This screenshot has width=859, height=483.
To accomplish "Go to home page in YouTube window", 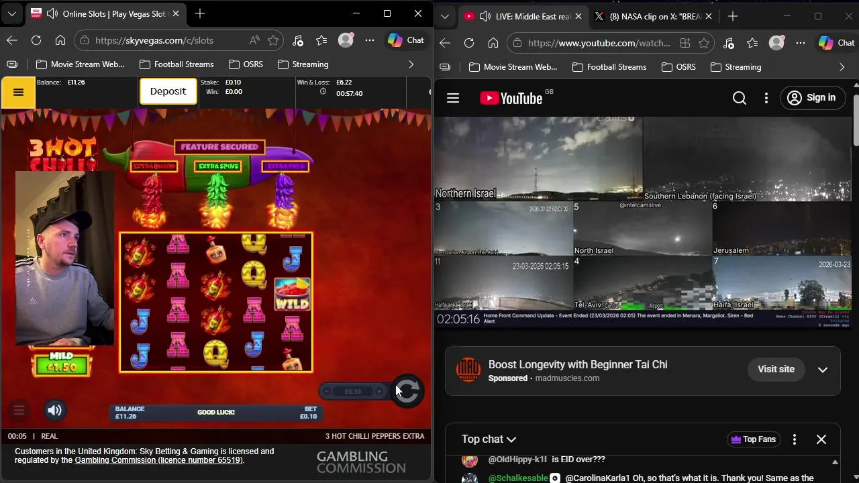I will coord(493,43).
